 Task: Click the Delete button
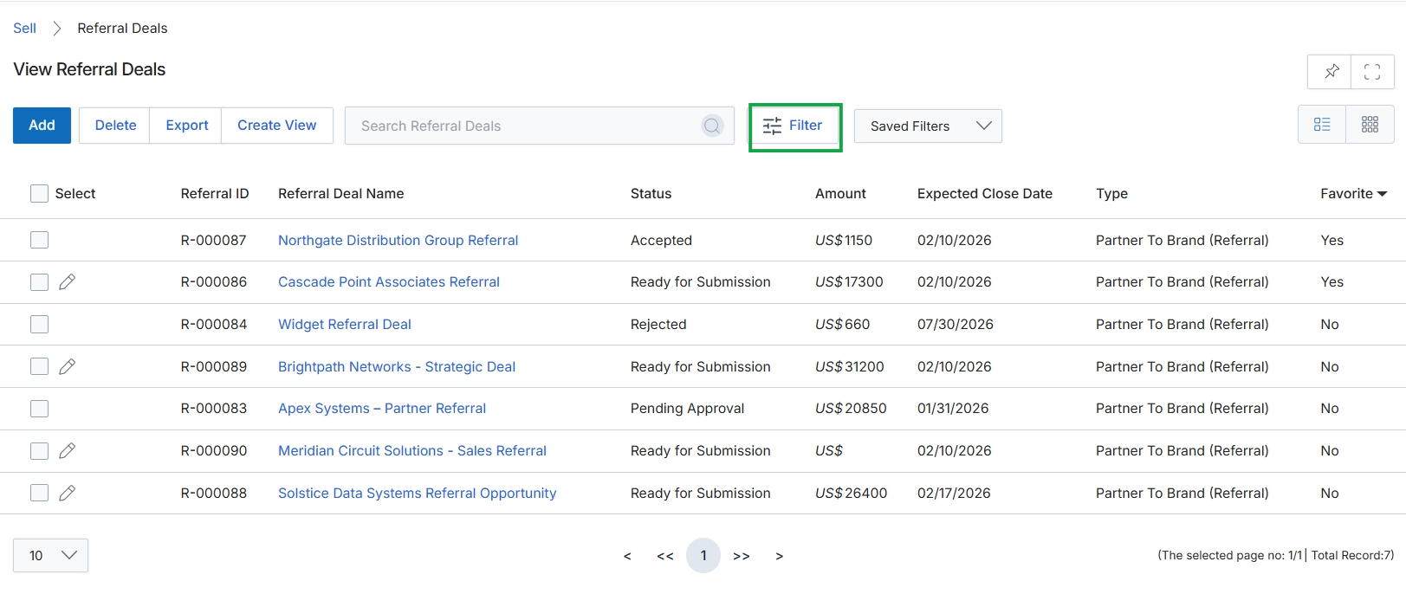click(115, 126)
